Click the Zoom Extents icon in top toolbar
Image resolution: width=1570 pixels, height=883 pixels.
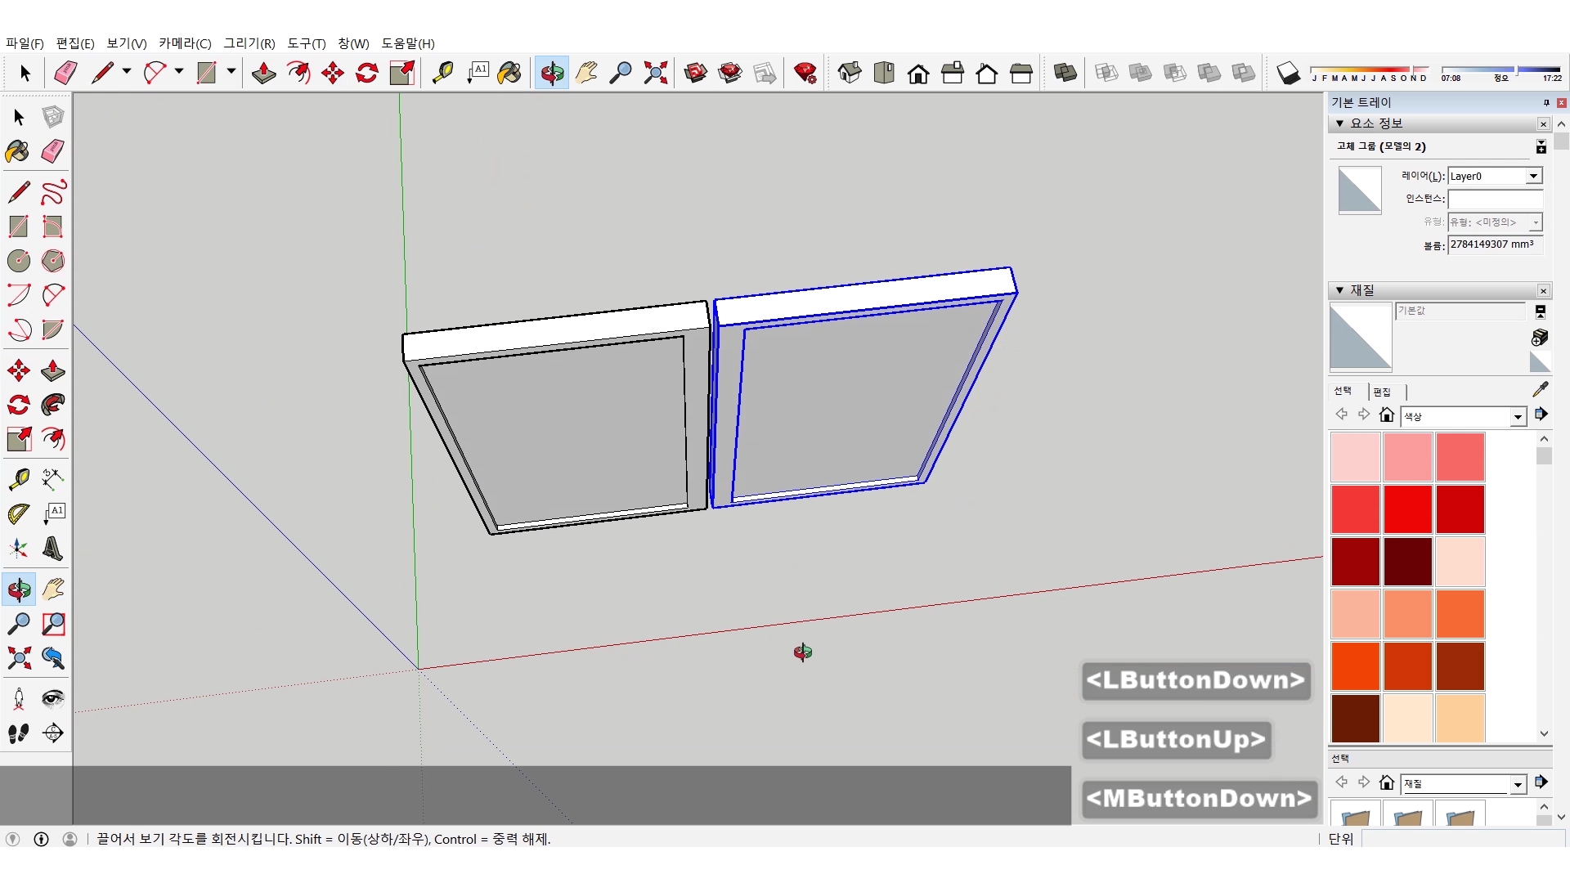pyautogui.click(x=655, y=74)
